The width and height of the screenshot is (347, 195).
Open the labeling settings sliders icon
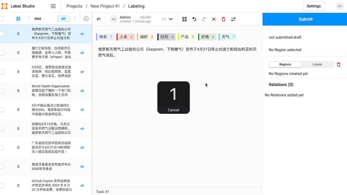(x=233, y=19)
